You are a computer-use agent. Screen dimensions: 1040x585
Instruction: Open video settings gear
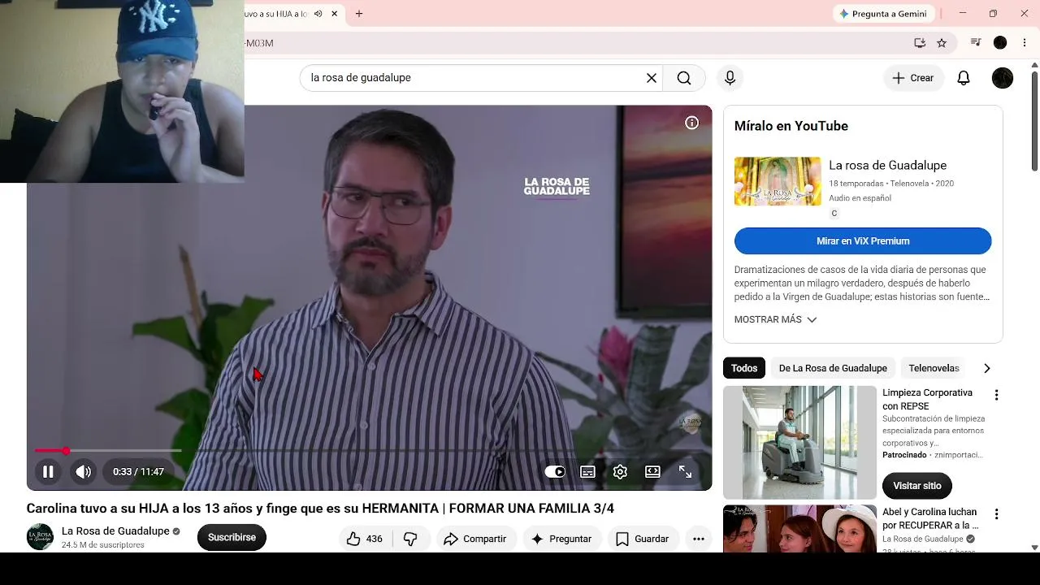620,471
